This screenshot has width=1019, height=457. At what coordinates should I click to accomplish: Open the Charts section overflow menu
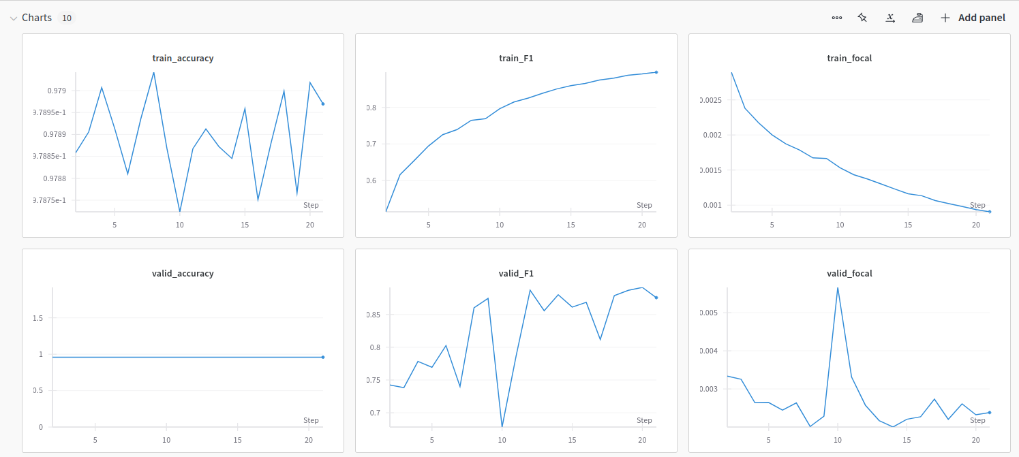pos(836,18)
